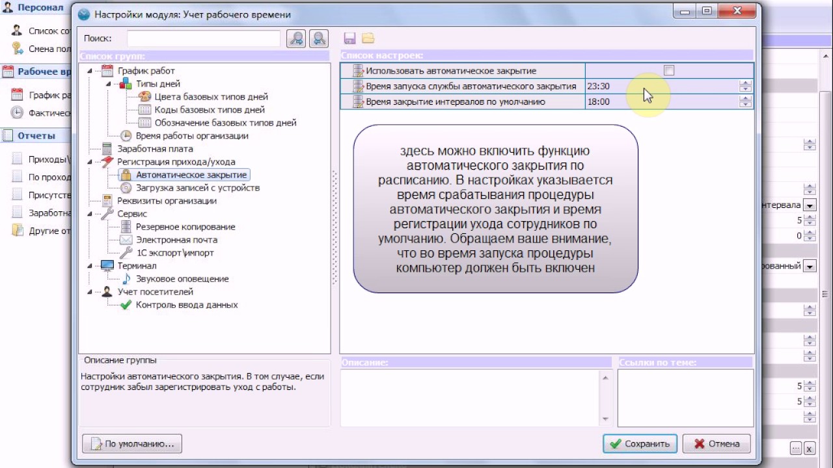Click the Фактическое clock icon in background sidebar

[x=17, y=113]
